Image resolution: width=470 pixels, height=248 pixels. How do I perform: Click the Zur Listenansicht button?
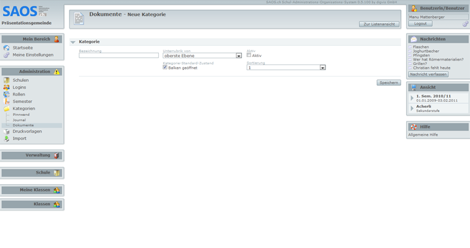(x=379, y=24)
